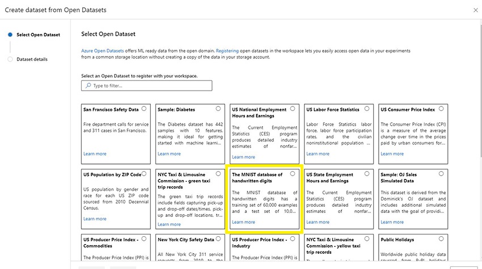Viewport: 482px width, 269px height.
Task: Select the MNIST database radio button
Action: (293, 174)
